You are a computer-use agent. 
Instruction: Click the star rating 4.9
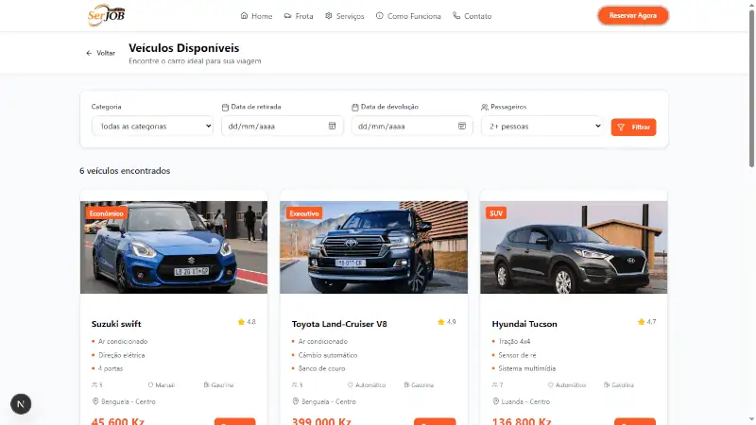(446, 322)
